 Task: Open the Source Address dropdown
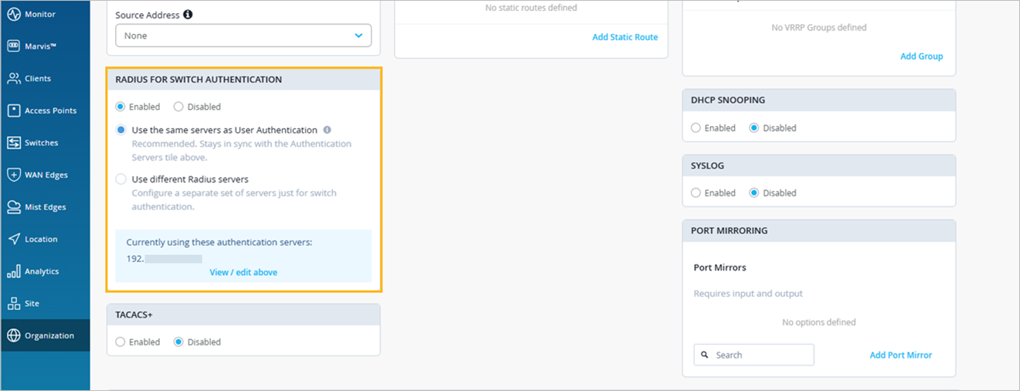[x=243, y=36]
